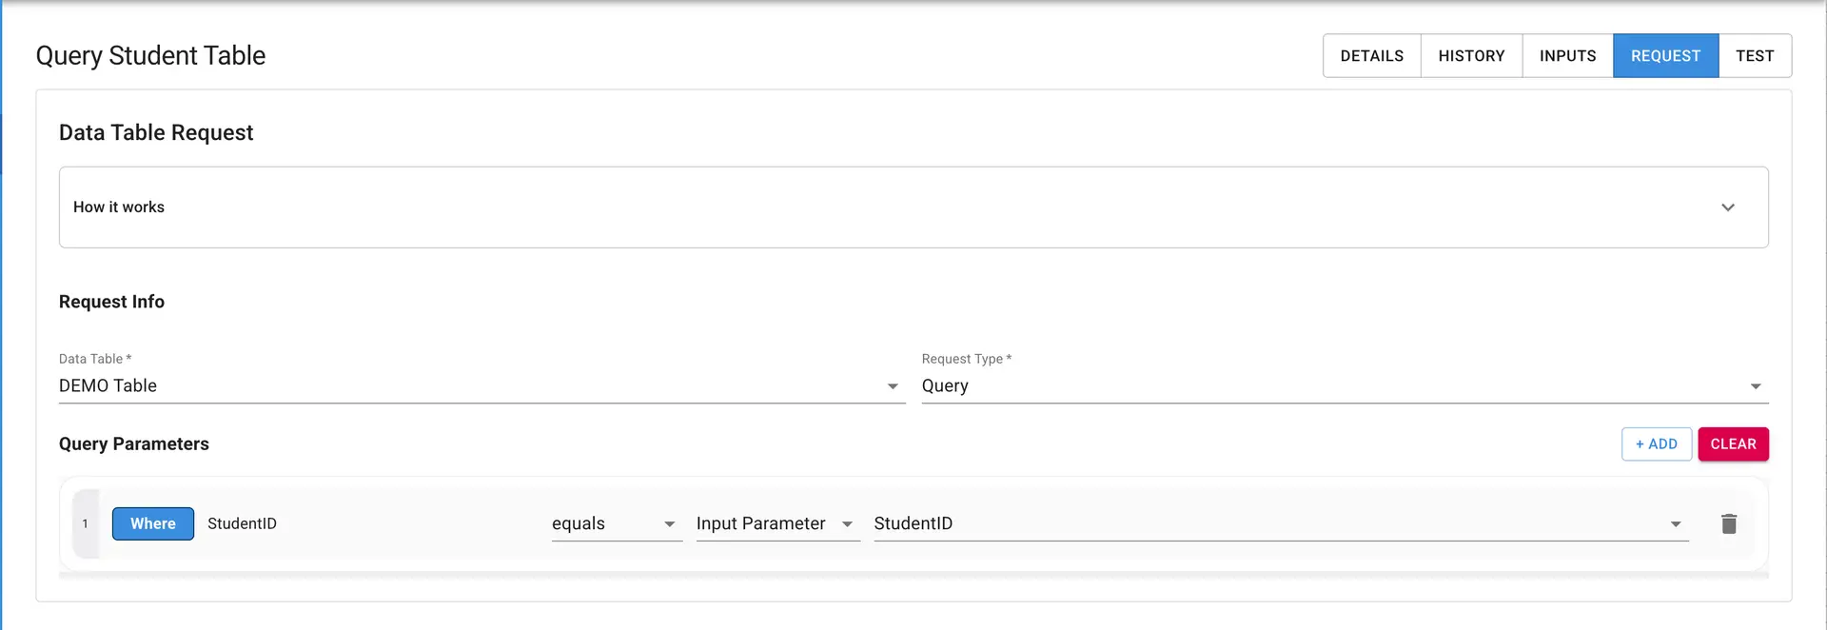Click the Where pill in Query Parameters

coord(152,523)
